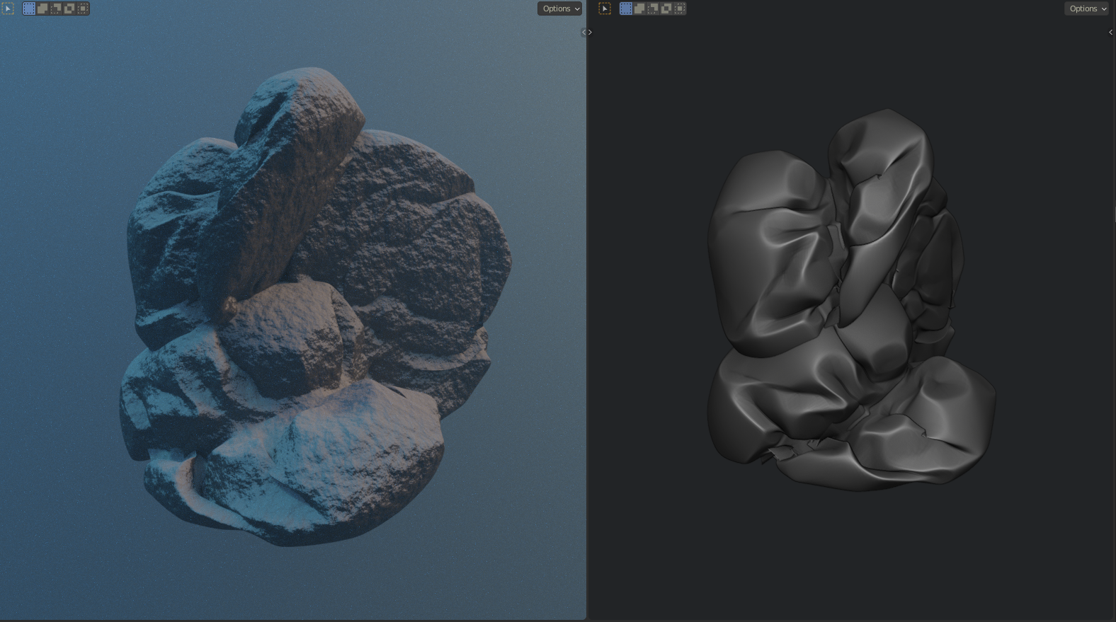This screenshot has width=1116, height=622.
Task: Open Options dropdown in right viewport
Action: [1086, 8]
